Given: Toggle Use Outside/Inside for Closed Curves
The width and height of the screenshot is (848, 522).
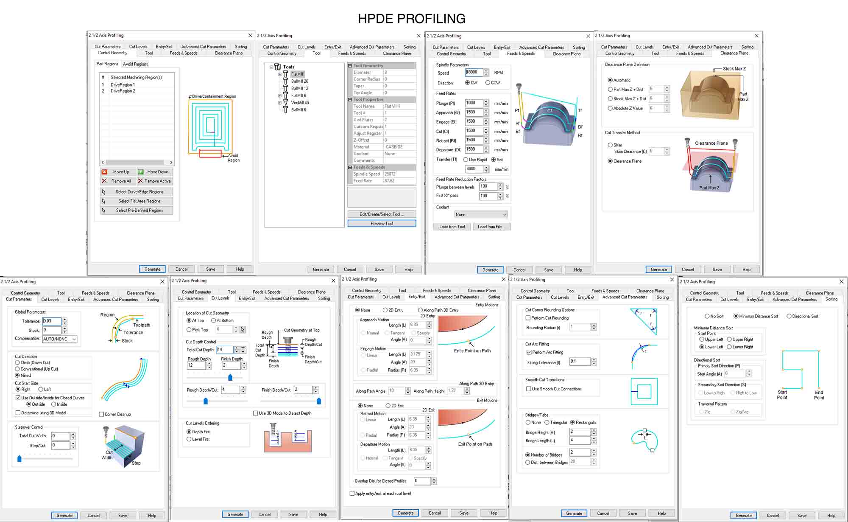Looking at the screenshot, I should [50, 398].
